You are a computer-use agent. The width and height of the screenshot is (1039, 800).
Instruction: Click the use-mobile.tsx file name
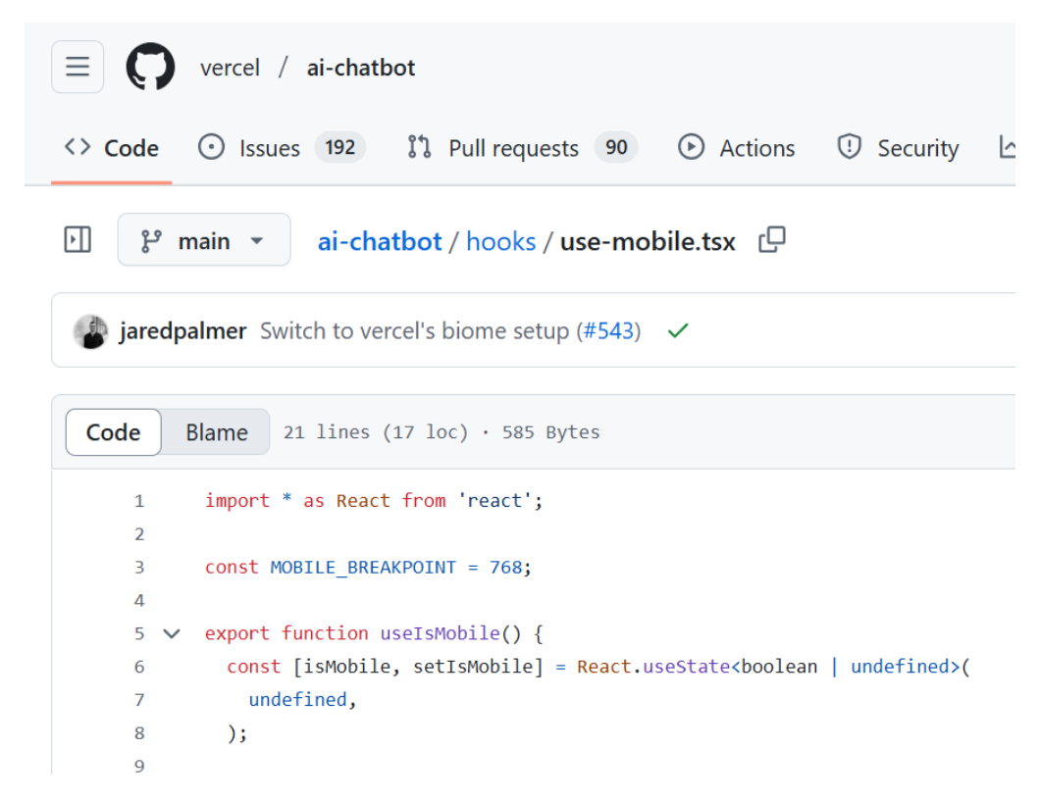point(648,242)
